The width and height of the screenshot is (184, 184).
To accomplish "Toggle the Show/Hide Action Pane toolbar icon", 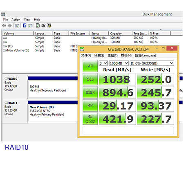I will point(30,26).
